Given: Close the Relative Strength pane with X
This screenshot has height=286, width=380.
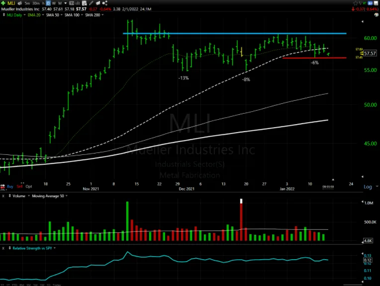Looking at the screenshot, I should coord(3,248).
